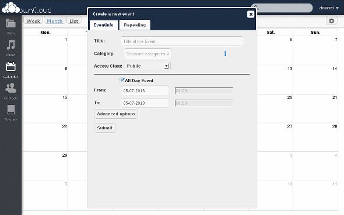Image resolution: width=344 pixels, height=215 pixels.
Task: Open the Pictures app in sidebar
Action: coord(10,112)
